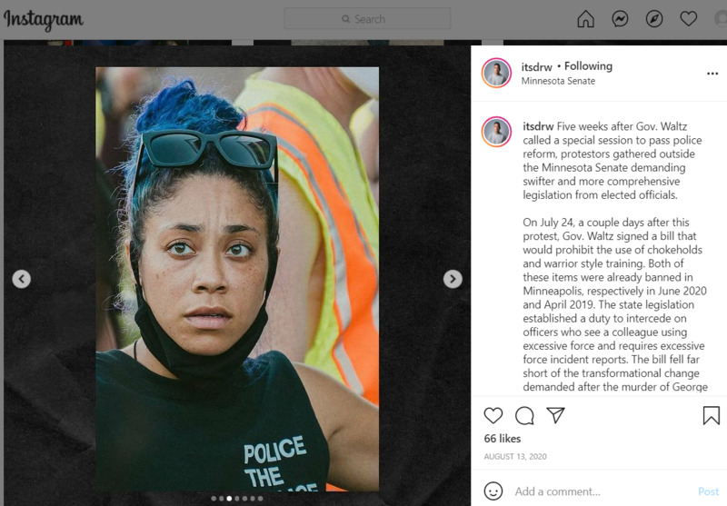Screen dimensions: 727x506
Task: Open Minnesota Senate location link
Action: click(558, 81)
